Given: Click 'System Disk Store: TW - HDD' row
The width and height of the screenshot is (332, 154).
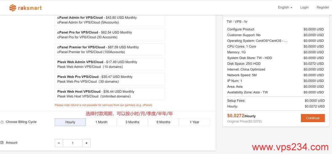Looking at the screenshot, I should point(275,58).
